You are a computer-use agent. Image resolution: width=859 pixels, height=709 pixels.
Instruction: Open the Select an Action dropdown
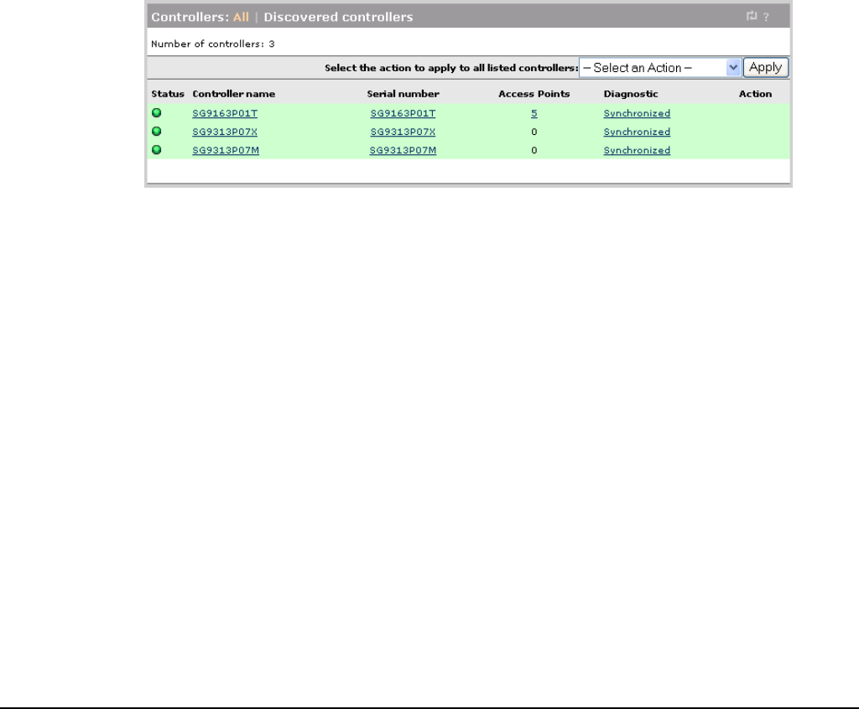pyautogui.click(x=659, y=68)
